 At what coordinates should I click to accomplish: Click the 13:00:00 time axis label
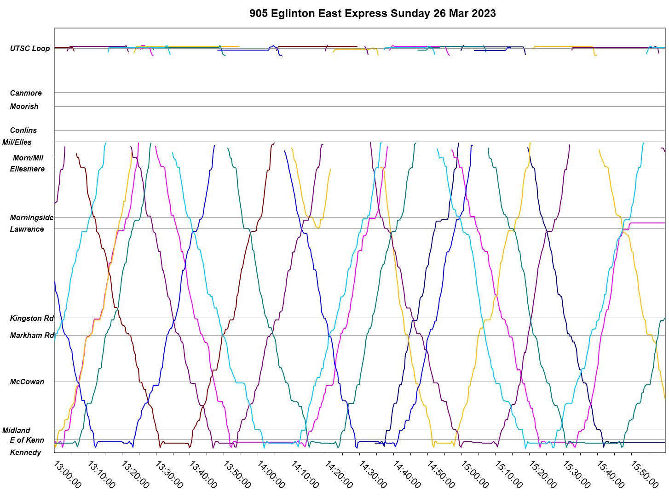(67, 474)
